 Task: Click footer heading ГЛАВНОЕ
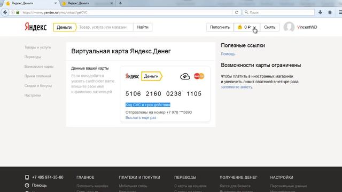point(85,178)
